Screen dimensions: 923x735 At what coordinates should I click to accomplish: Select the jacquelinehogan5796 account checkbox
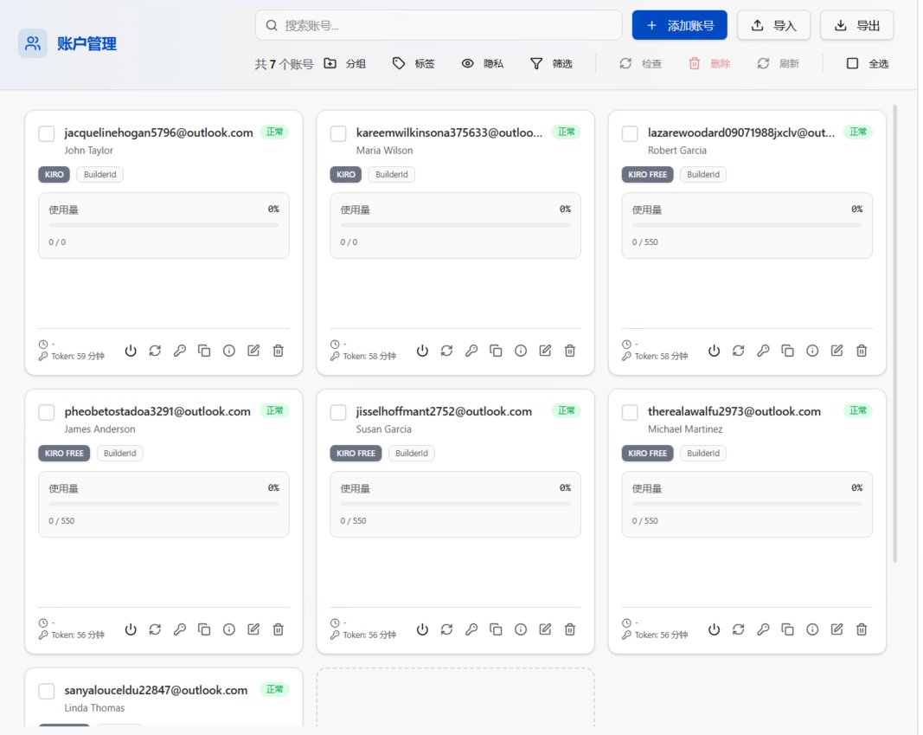point(47,133)
